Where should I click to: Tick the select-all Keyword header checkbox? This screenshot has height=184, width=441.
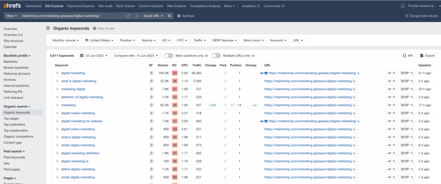point(51,65)
